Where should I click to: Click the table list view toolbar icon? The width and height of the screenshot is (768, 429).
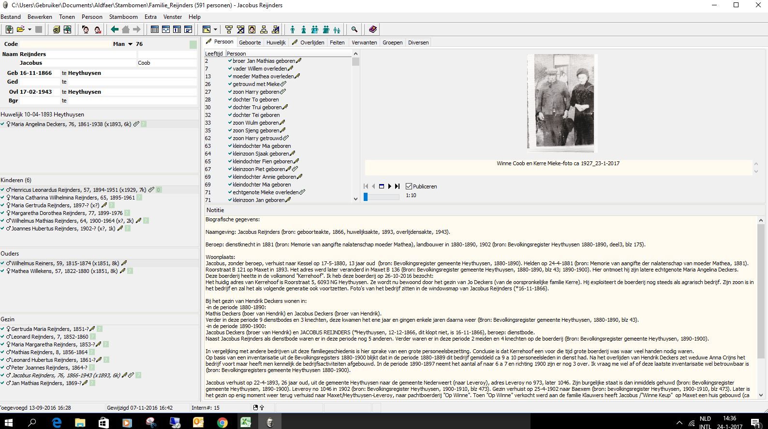click(x=155, y=29)
